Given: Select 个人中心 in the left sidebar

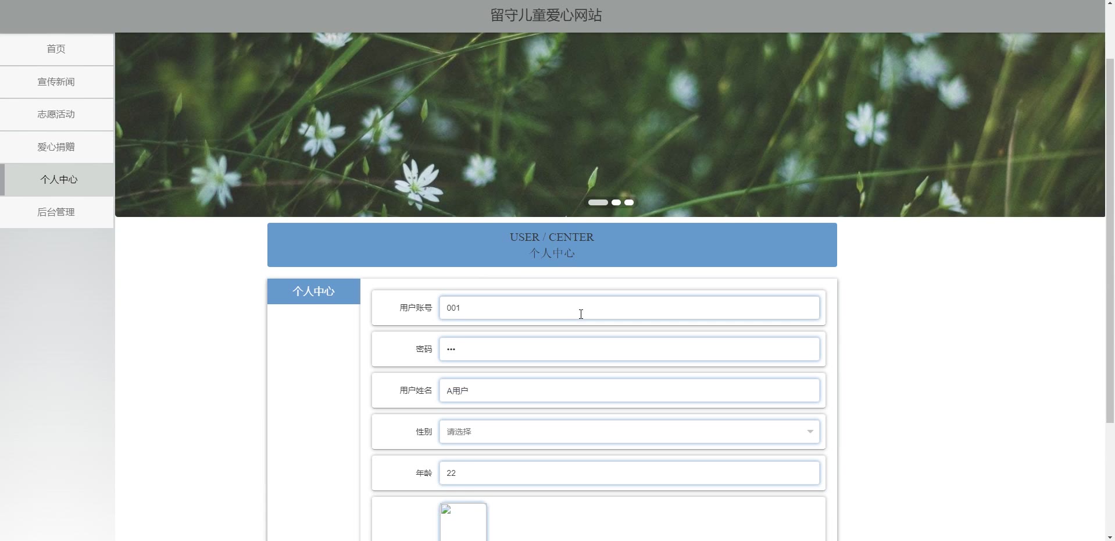Looking at the screenshot, I should coord(56,180).
